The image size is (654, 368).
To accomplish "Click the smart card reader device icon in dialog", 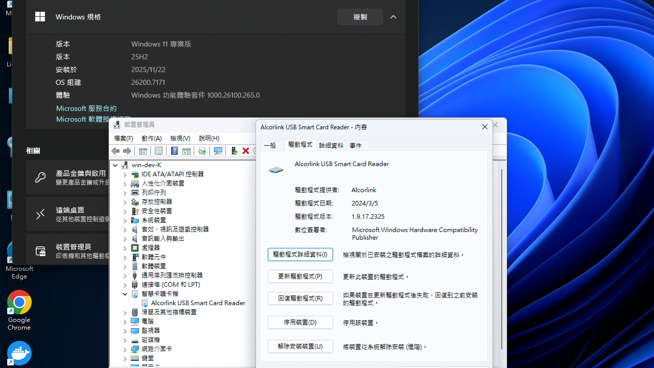I will click(275, 170).
